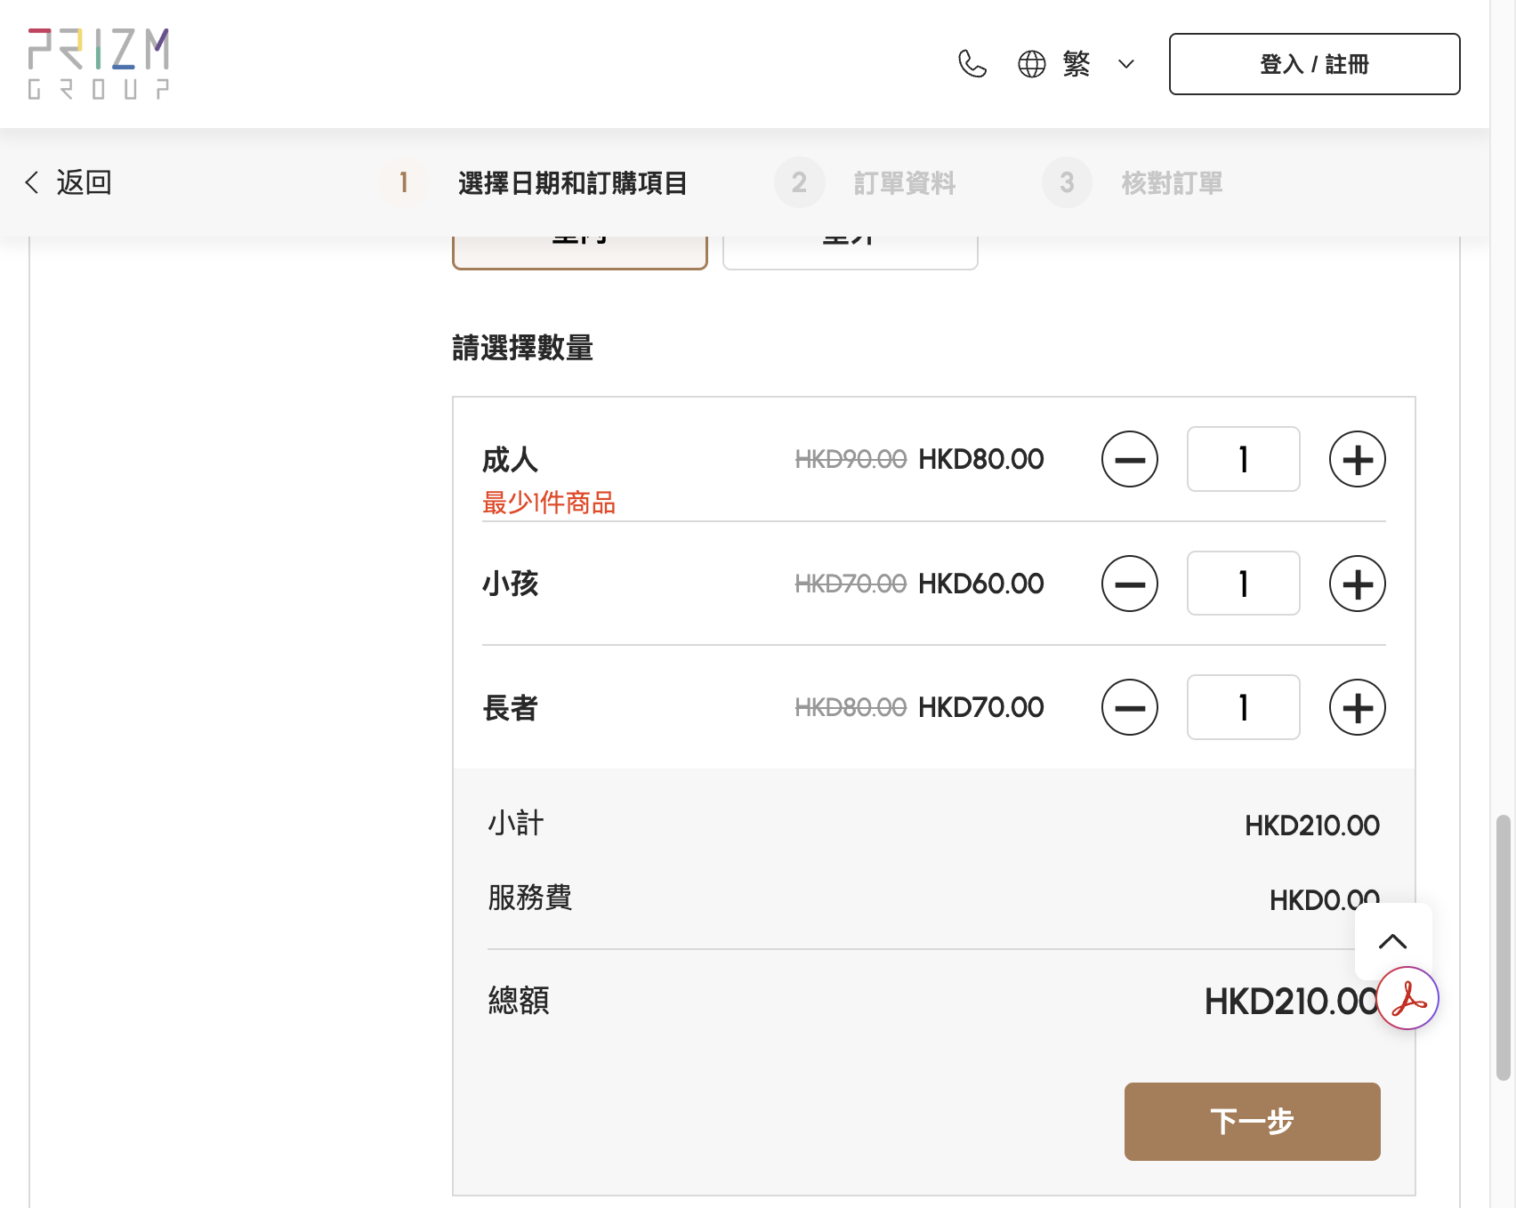Click the 請選擇數量 heading

(522, 348)
